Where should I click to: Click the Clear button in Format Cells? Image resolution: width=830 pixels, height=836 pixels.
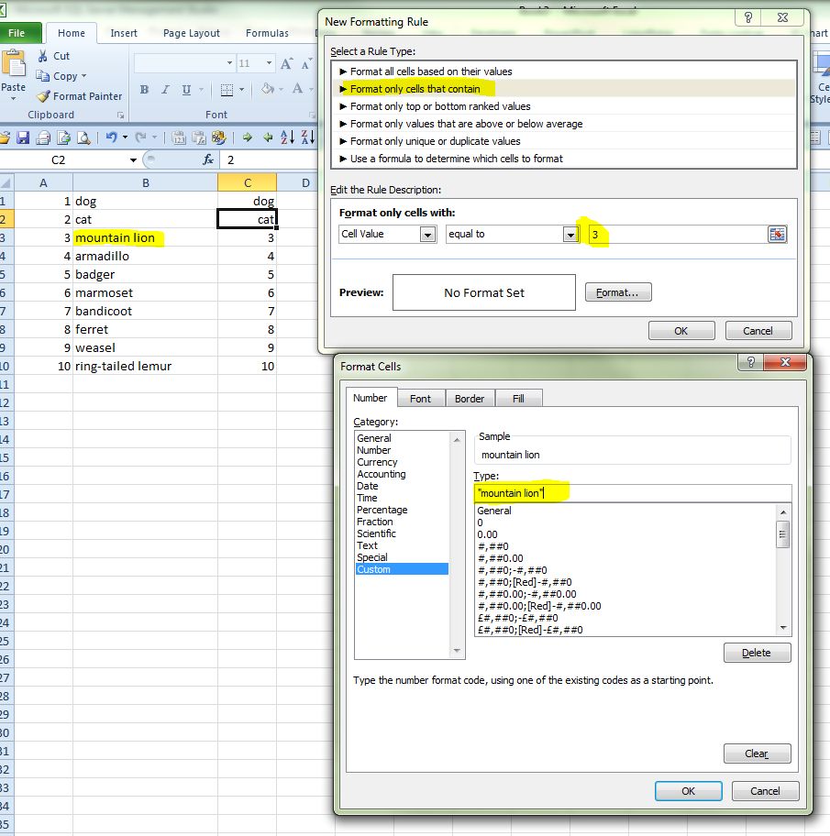[757, 753]
